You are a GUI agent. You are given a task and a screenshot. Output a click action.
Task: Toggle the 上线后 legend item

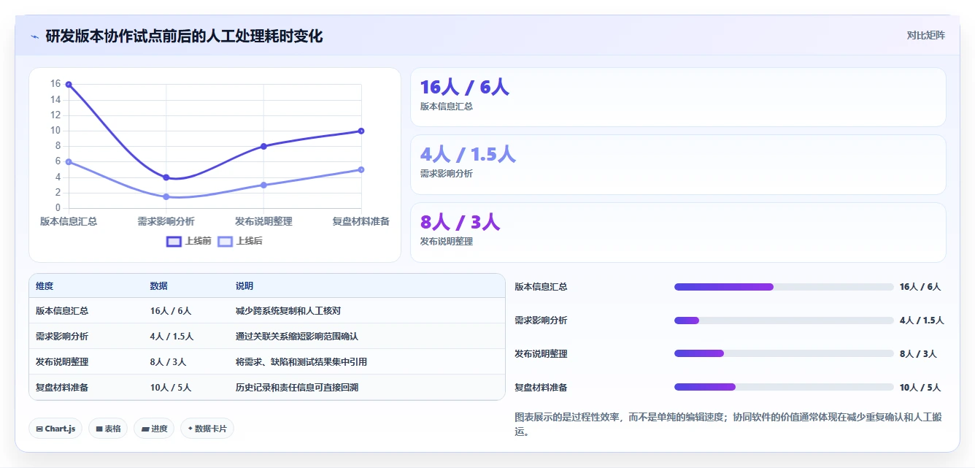[x=240, y=241]
